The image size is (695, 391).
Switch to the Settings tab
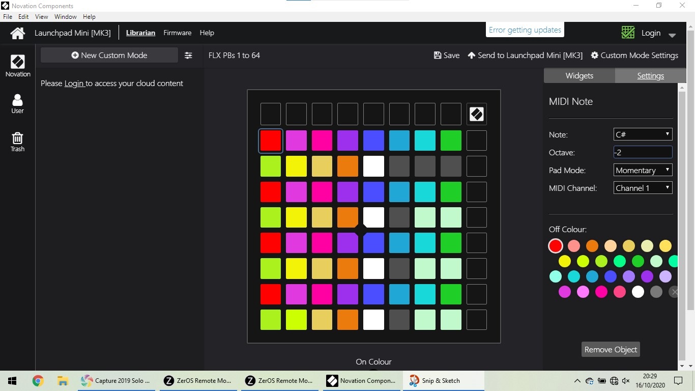point(650,75)
